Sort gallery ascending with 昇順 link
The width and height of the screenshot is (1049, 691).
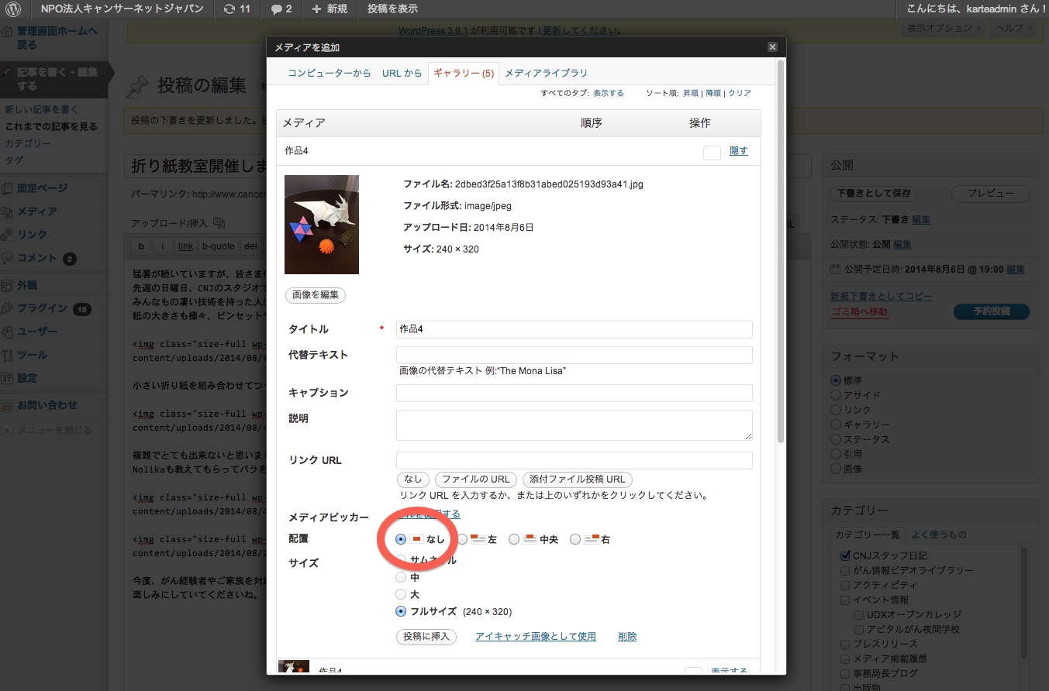coord(691,93)
